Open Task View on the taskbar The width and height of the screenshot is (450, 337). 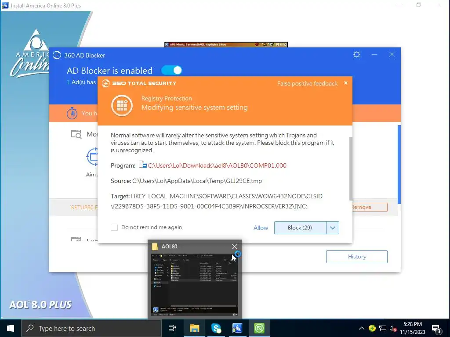[172, 328]
